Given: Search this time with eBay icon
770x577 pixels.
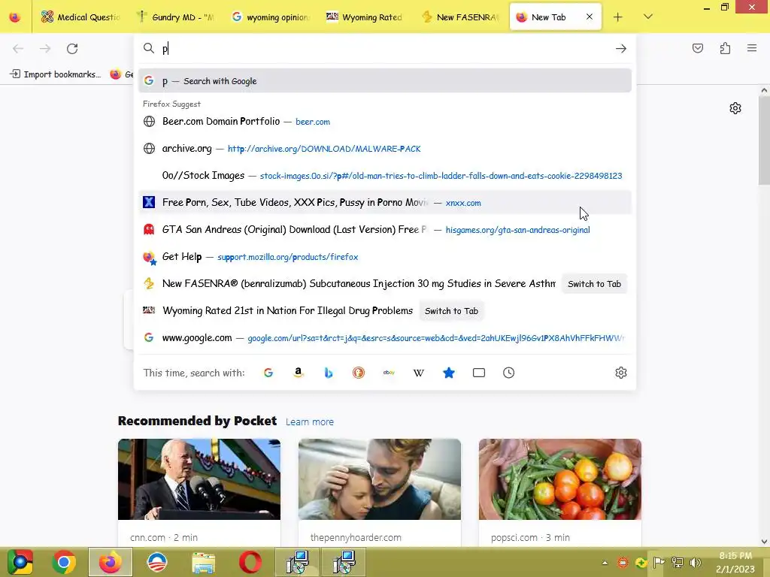Looking at the screenshot, I should tap(389, 373).
